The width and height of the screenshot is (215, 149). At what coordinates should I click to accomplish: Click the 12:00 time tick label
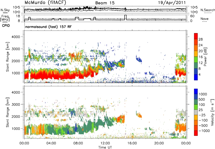click(105, 143)
